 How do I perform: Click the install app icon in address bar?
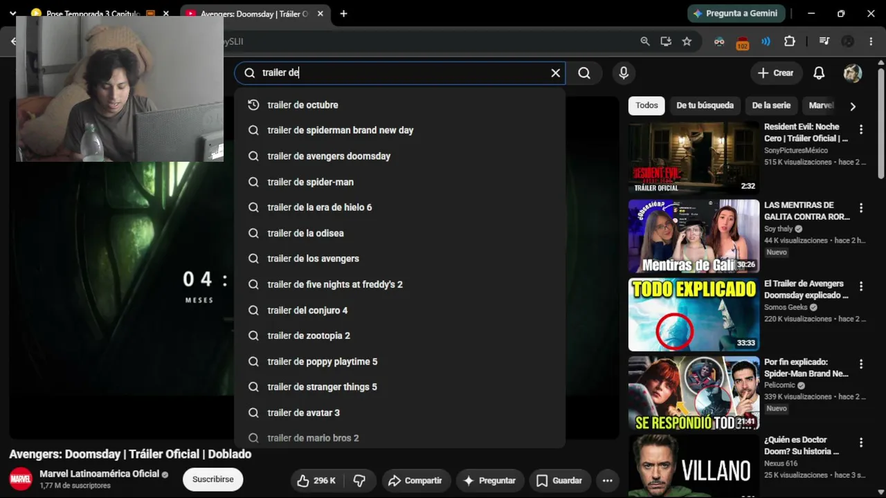tap(666, 41)
